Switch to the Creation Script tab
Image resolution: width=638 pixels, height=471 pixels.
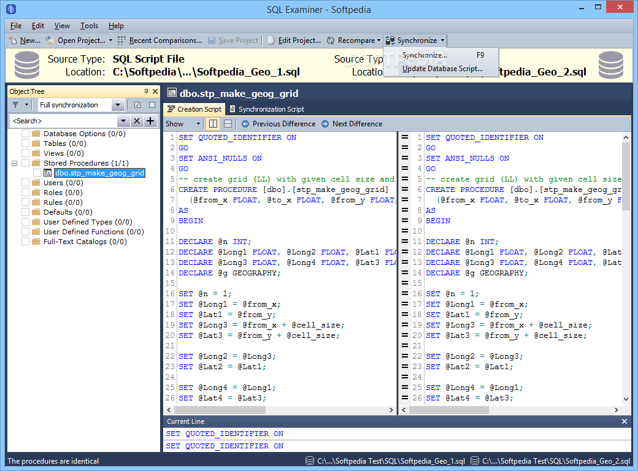click(194, 109)
